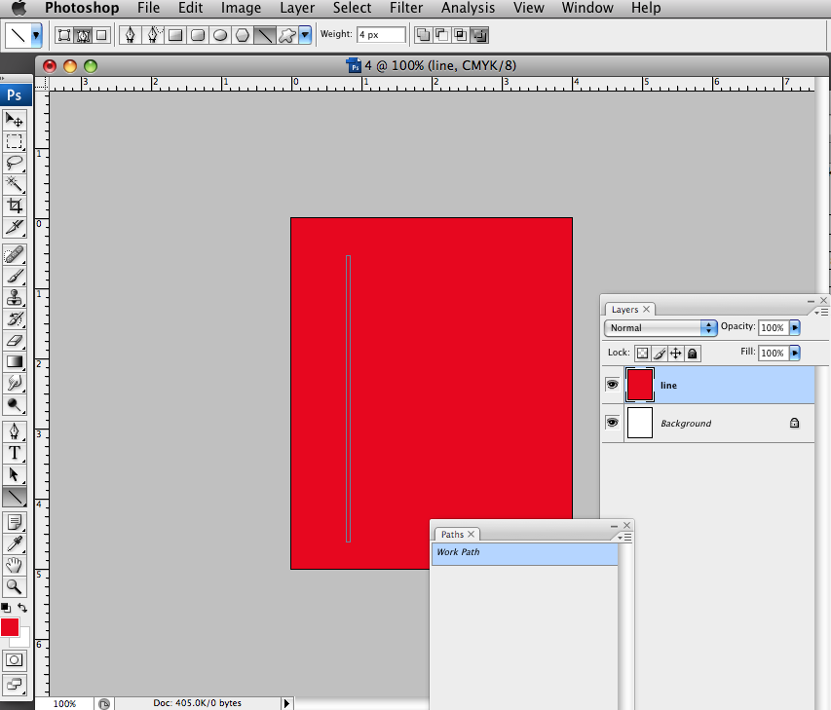Select the Clone Stamp tool
The image size is (831, 710).
[14, 298]
